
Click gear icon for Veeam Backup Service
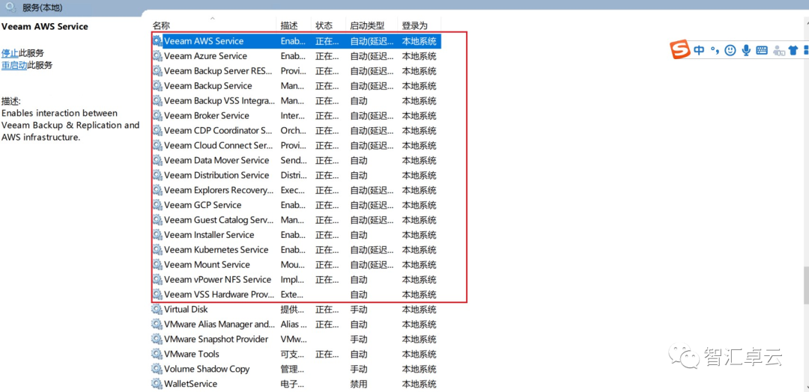[157, 86]
